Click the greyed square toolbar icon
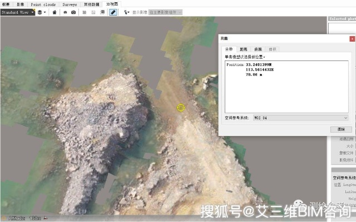 [93, 12]
